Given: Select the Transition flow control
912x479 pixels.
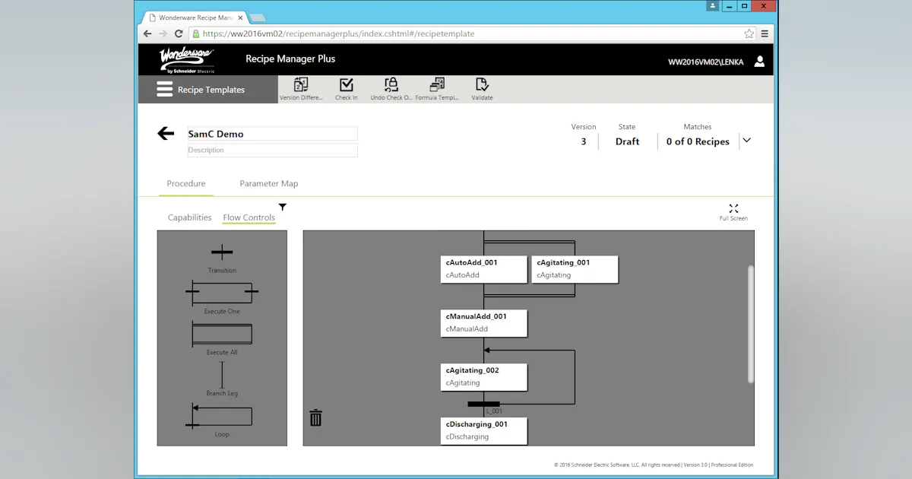Looking at the screenshot, I should point(222,258).
